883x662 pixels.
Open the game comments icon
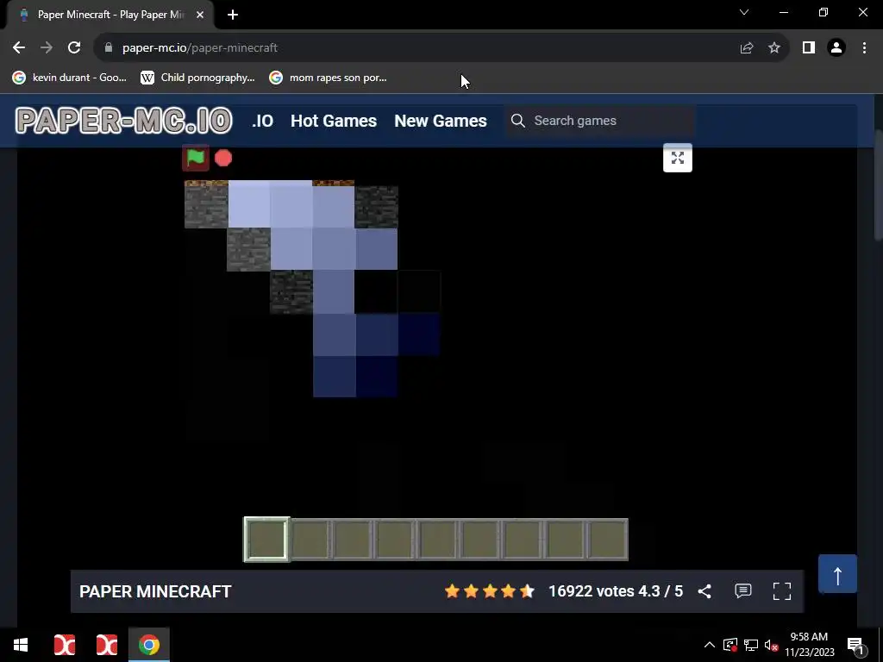[x=743, y=591]
